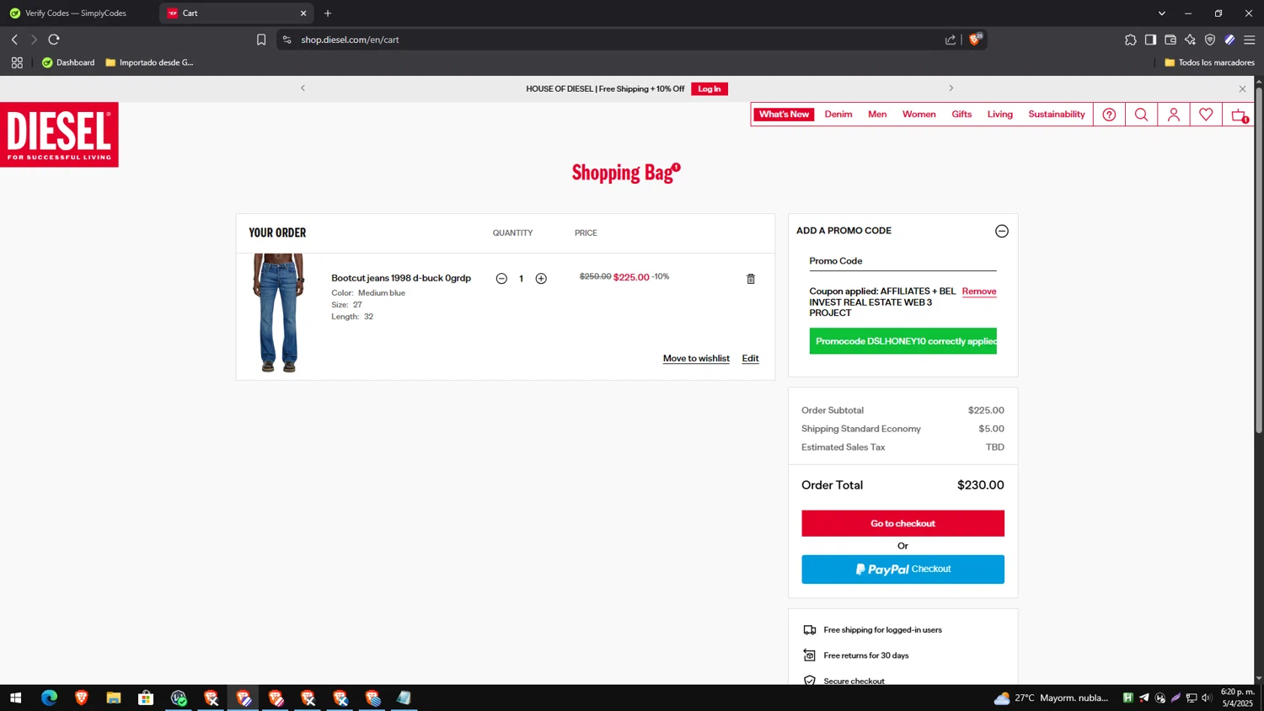Screen dimensions: 1264x711
Task: Open the Brave Wallet icon
Action: coord(1170,40)
